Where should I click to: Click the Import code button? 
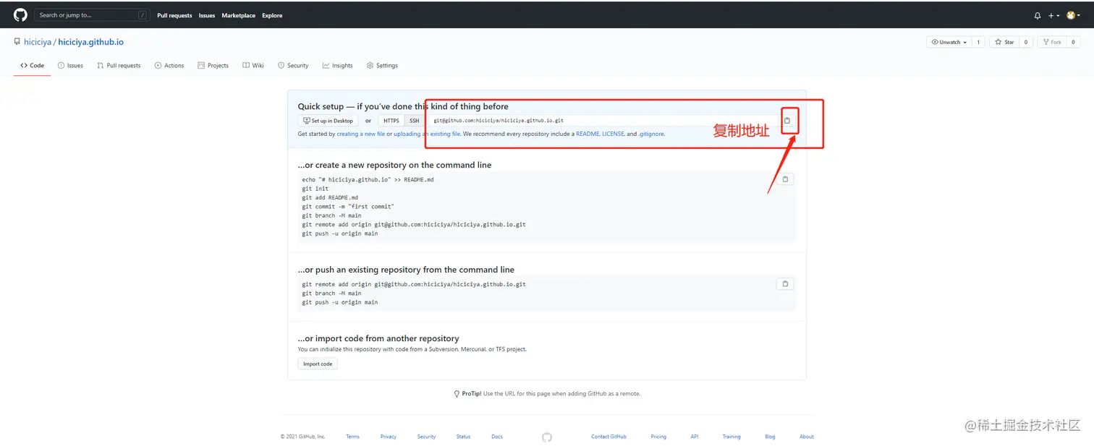pyautogui.click(x=318, y=364)
